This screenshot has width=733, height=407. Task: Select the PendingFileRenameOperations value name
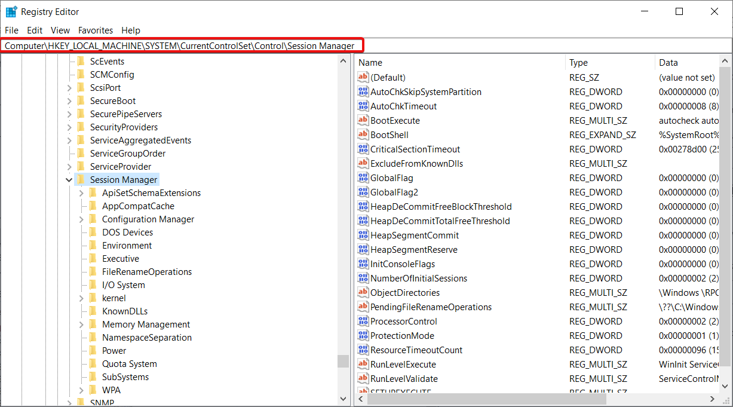click(x=431, y=307)
